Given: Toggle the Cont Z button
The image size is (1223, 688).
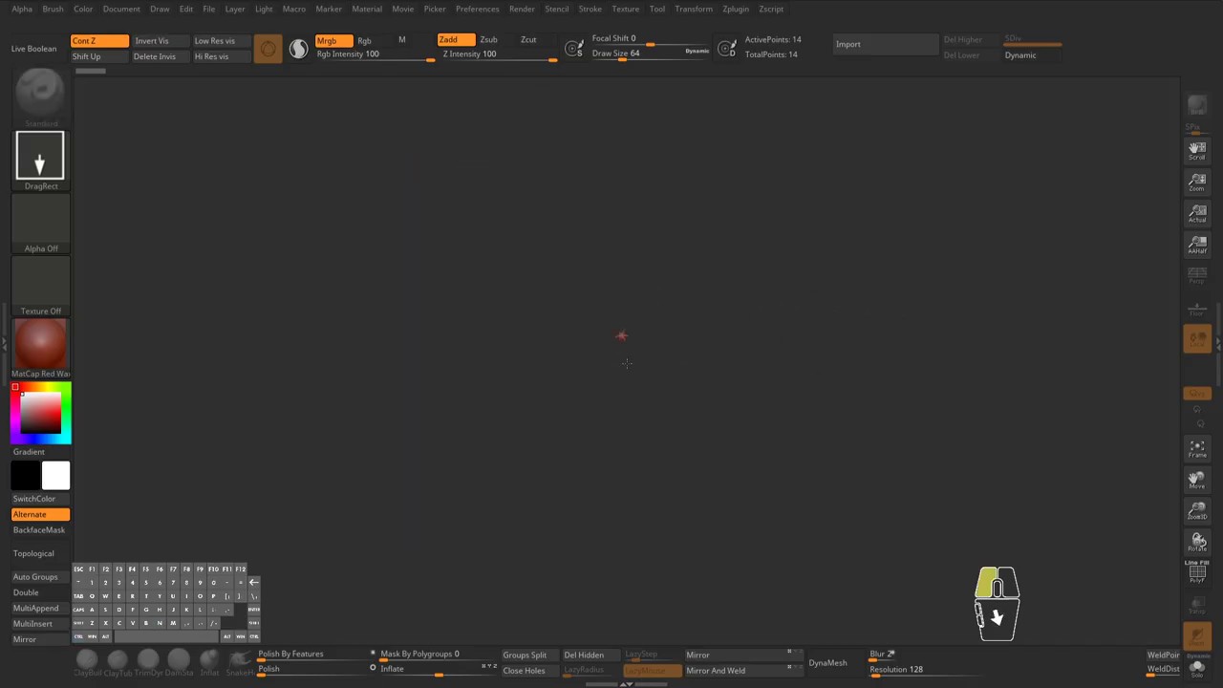Looking at the screenshot, I should (x=99, y=41).
